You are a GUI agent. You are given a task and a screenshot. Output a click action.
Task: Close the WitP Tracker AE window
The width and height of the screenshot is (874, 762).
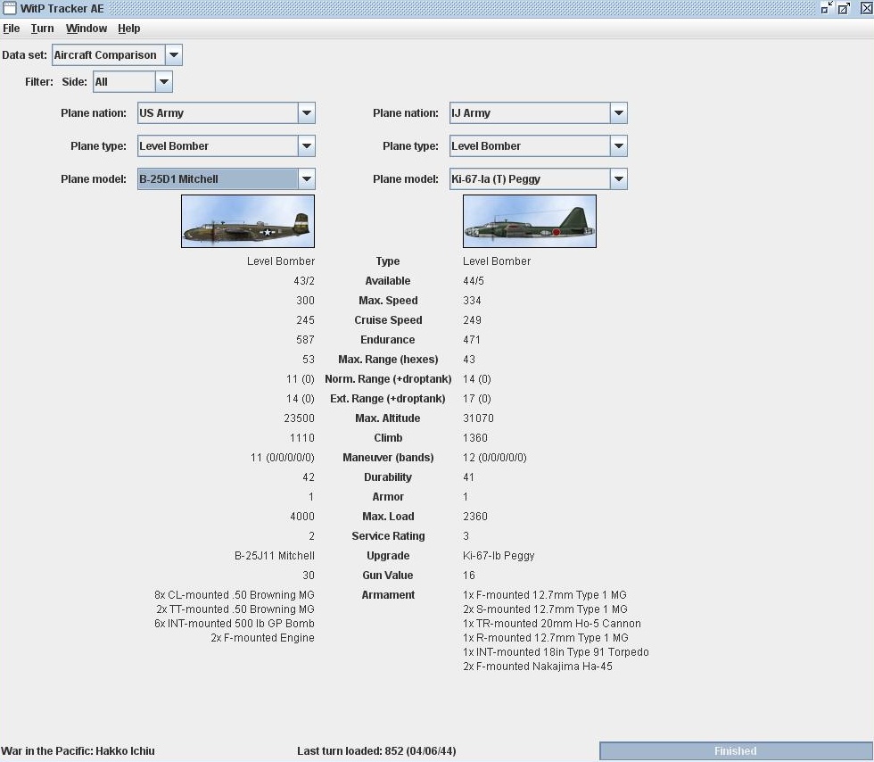point(866,8)
